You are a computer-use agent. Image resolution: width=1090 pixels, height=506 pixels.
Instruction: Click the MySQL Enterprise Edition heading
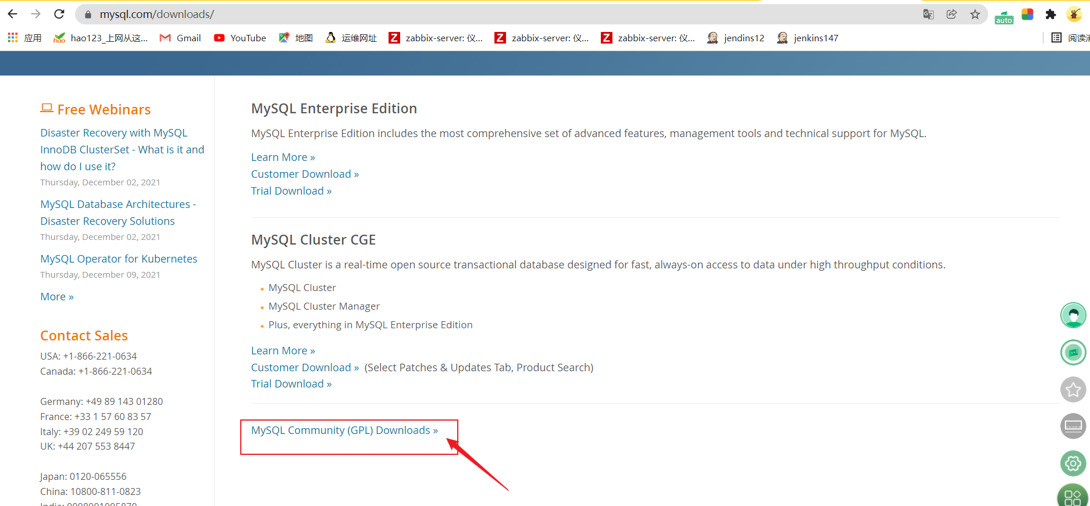pyautogui.click(x=334, y=108)
